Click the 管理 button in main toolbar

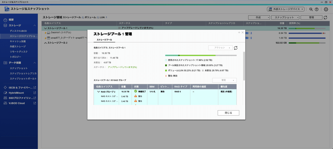point(311,17)
